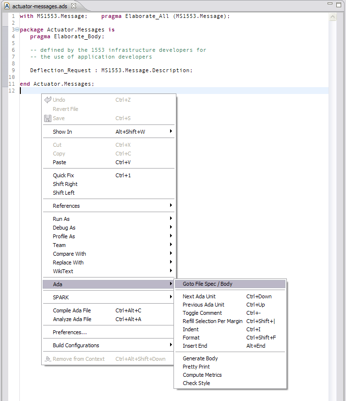Select Compile Ada File
Image resolution: width=346 pixels, height=401 pixels.
(x=109, y=310)
